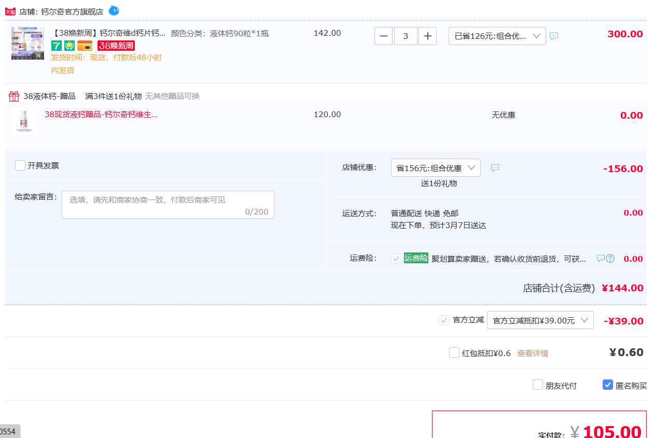Screen dimensions: 654x438
Task: Click the unit price 142.00
Action: point(327,33)
